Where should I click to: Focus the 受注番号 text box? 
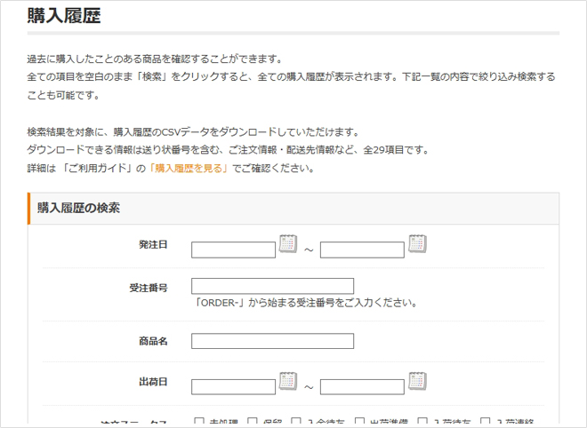[272, 286]
